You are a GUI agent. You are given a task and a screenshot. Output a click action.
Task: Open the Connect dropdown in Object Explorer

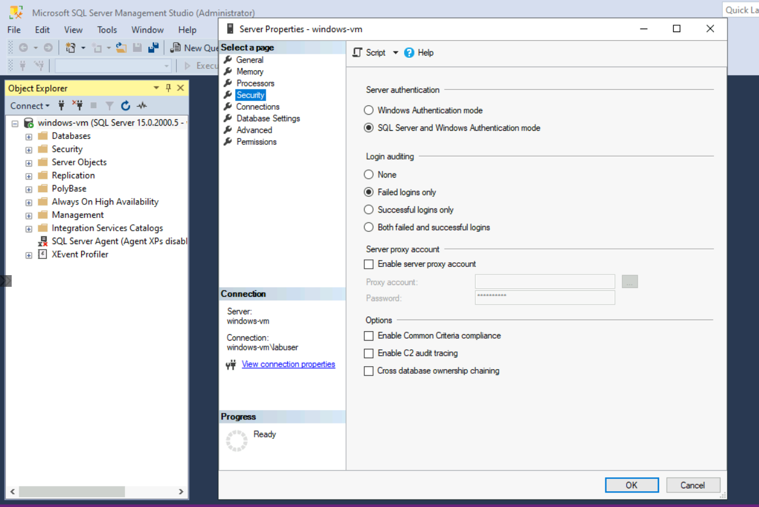click(30, 106)
